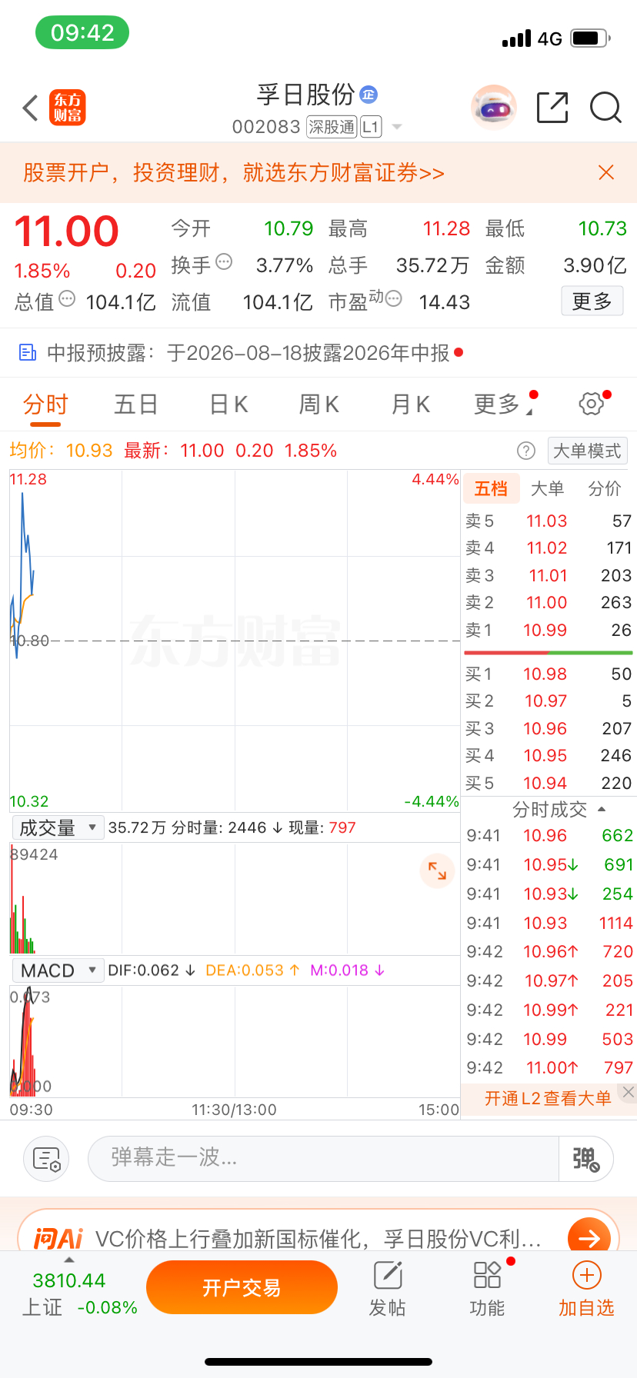
Task: Tap the 9:42 11.00 trade row
Action: click(549, 1067)
